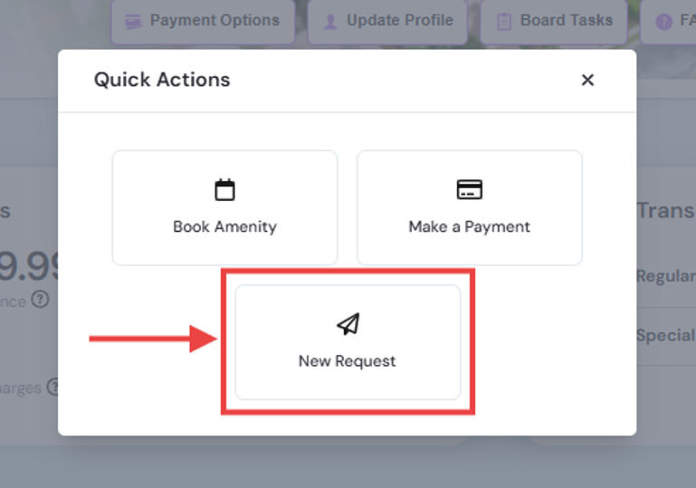Open the Book Amenity quick action

224,208
